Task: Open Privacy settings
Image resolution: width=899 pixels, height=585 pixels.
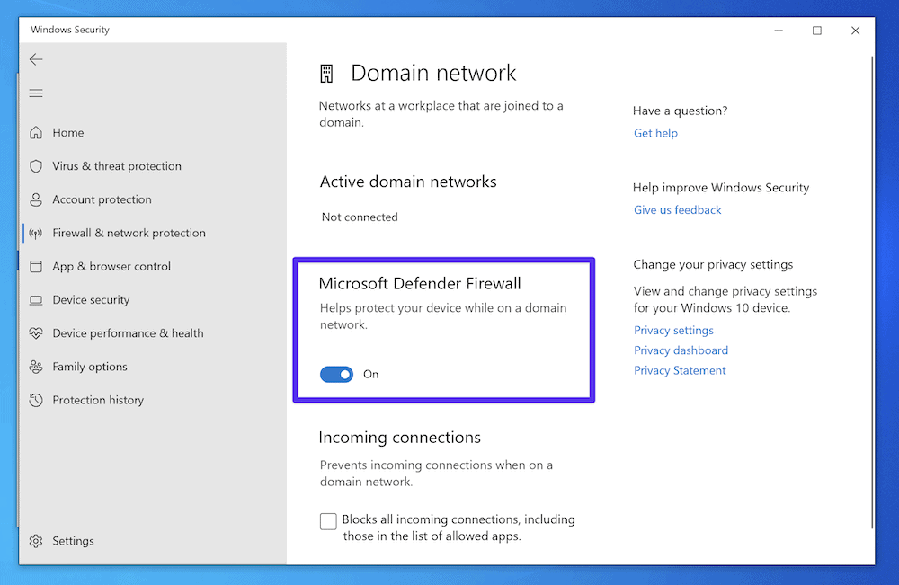Action: click(x=673, y=330)
